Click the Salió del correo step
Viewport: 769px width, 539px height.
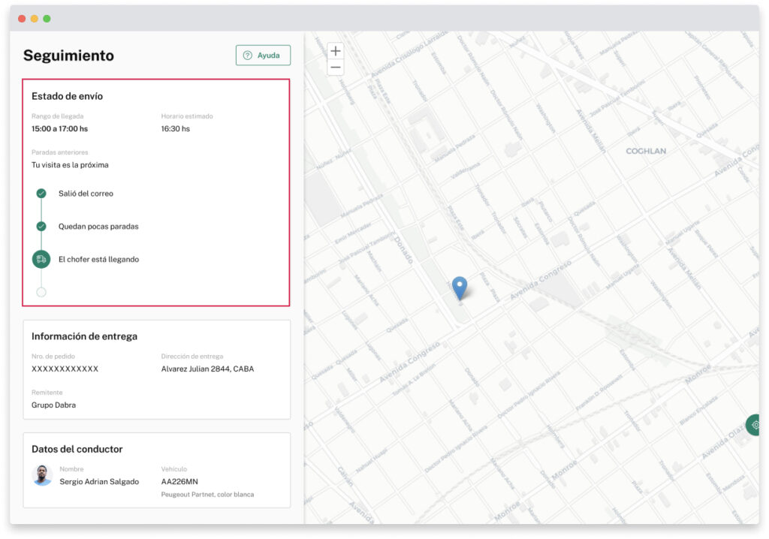point(86,194)
